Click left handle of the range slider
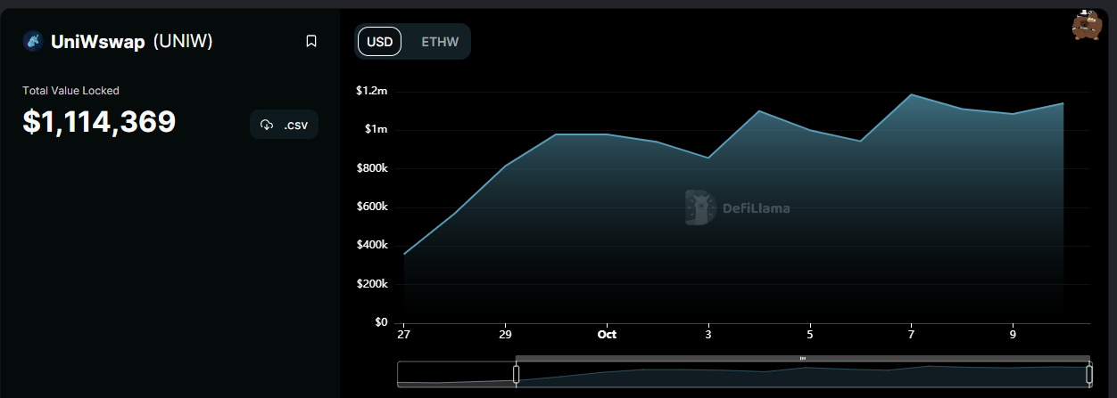The height and width of the screenshot is (398, 1117). (516, 374)
